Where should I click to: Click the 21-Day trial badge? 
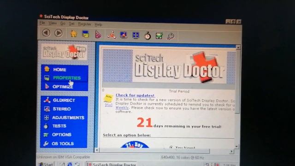click(135, 145)
